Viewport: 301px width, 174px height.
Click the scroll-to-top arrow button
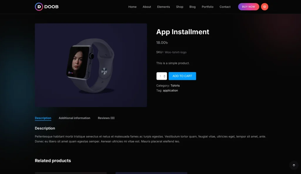(294, 165)
